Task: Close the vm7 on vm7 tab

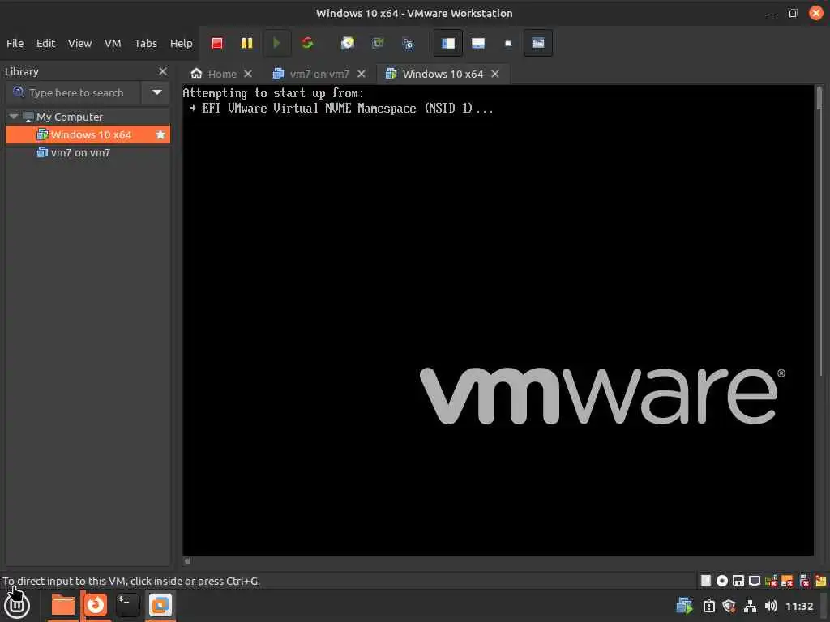Action: coord(361,74)
